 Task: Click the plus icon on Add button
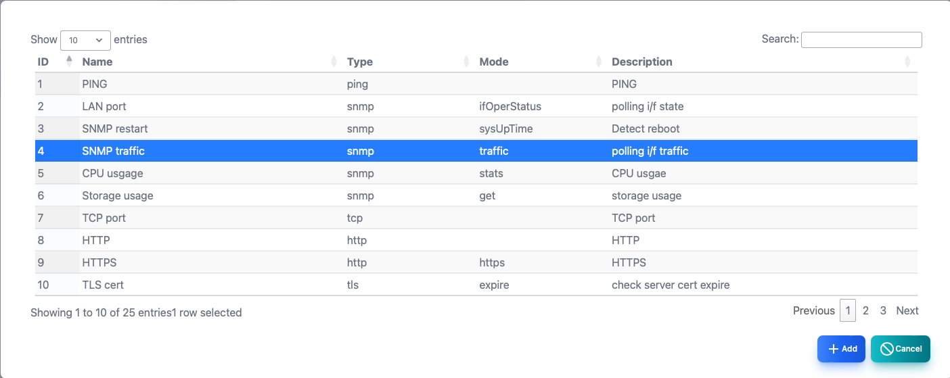(834, 349)
